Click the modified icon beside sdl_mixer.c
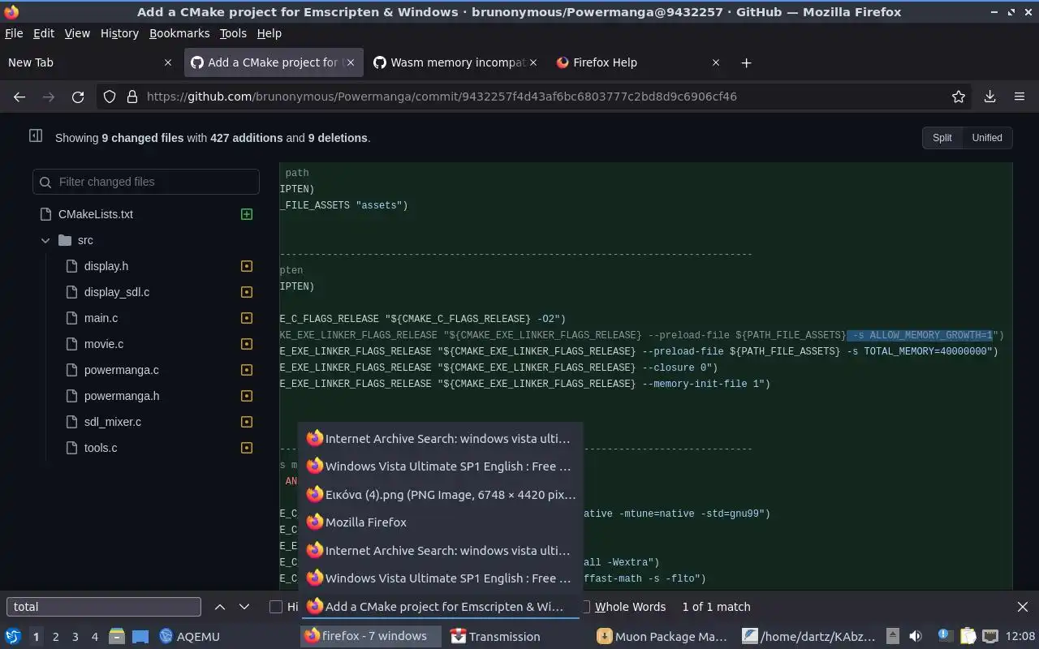Viewport: 1039px width, 649px height. [x=247, y=422]
